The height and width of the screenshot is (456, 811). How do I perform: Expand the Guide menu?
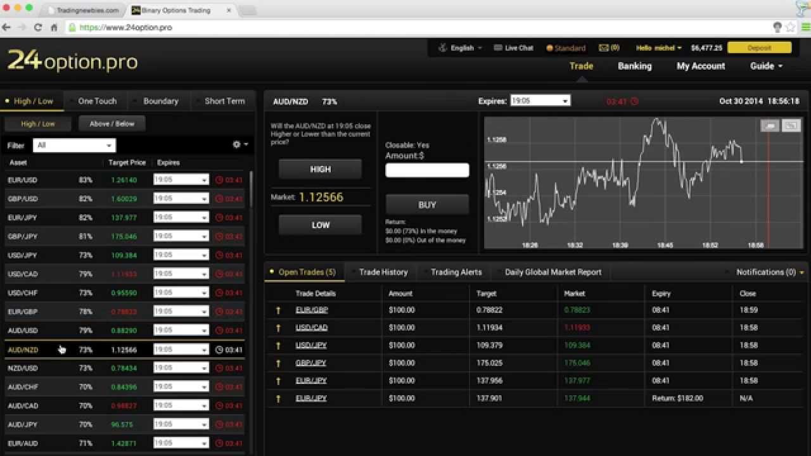point(766,66)
